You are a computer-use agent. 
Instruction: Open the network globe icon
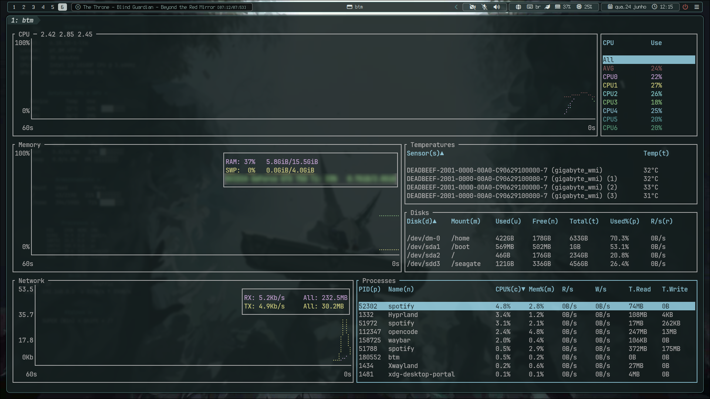518,7
